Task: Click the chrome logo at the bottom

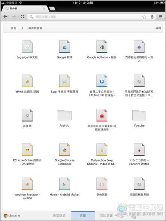Action: [x=12, y=216]
